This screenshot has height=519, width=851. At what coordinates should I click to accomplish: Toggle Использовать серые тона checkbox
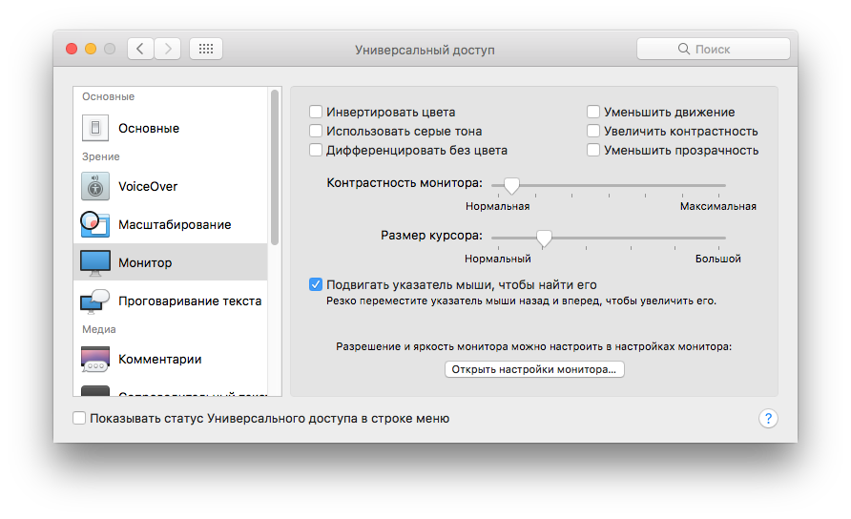pos(316,132)
